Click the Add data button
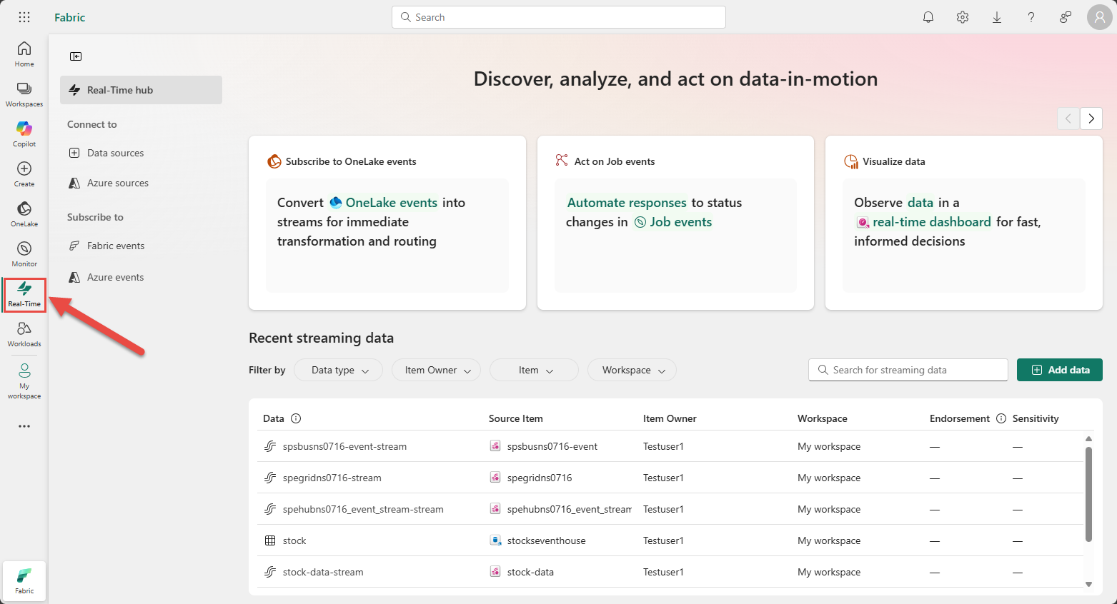The width and height of the screenshot is (1117, 604). [x=1060, y=370]
